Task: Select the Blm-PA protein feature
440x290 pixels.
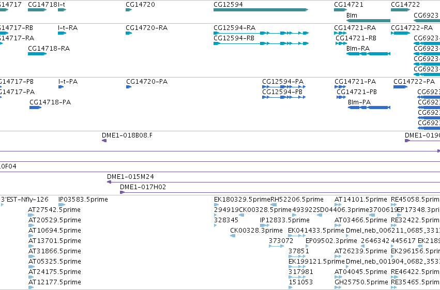Action: pos(369,108)
